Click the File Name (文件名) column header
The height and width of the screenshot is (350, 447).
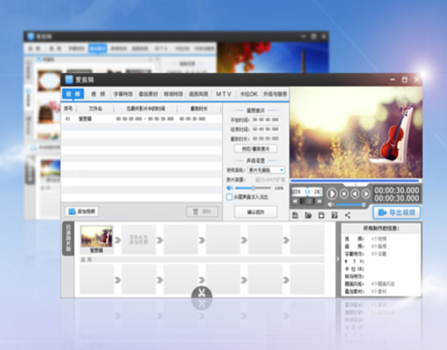(95, 109)
